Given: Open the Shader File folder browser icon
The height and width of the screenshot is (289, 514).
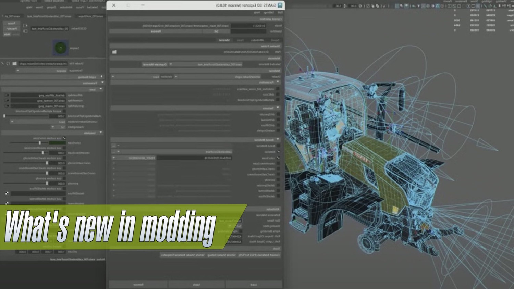Looking at the screenshot, I should [x=14, y=64].
